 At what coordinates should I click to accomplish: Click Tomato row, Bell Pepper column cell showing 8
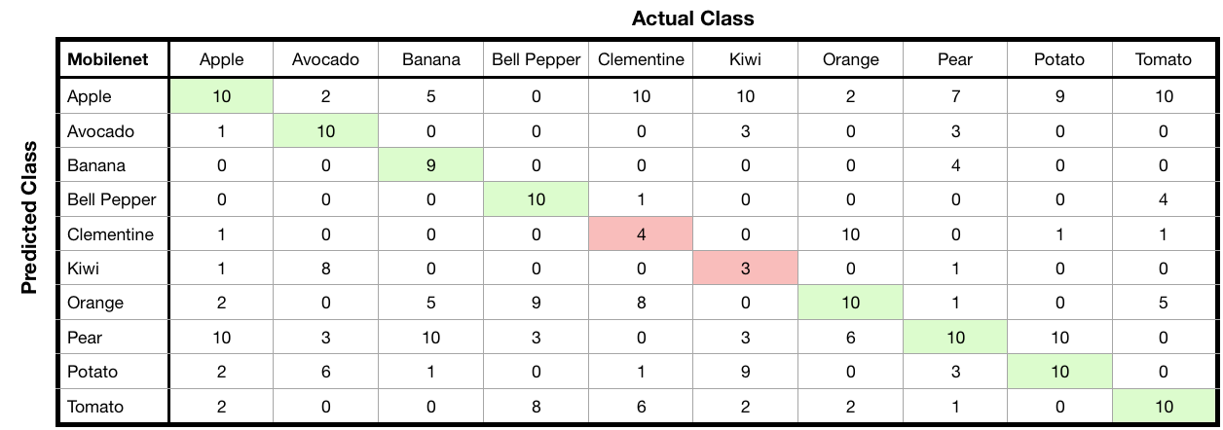536,407
